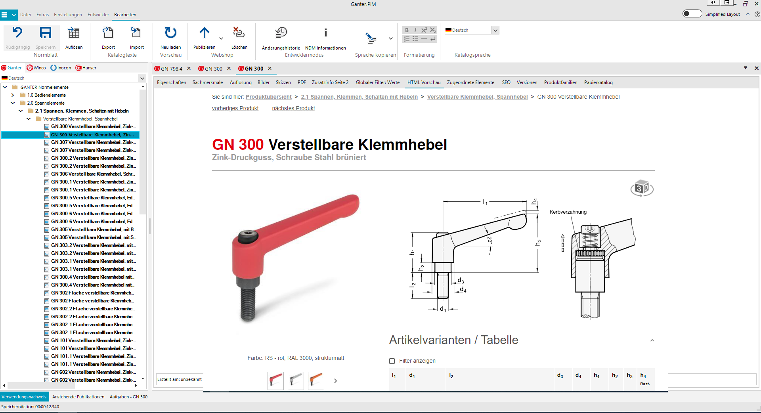Apply subscript formatting
The image size is (761, 413).
[x=433, y=30]
